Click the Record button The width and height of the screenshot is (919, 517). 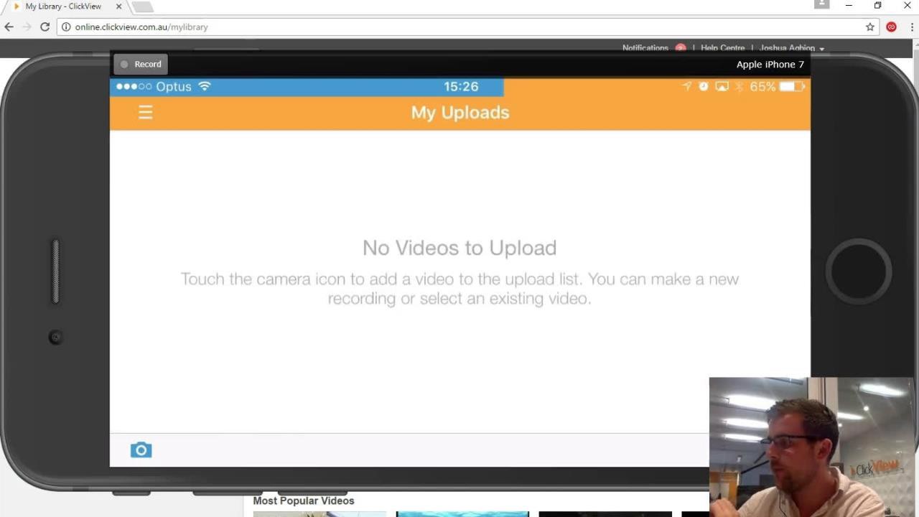pyautogui.click(x=141, y=64)
